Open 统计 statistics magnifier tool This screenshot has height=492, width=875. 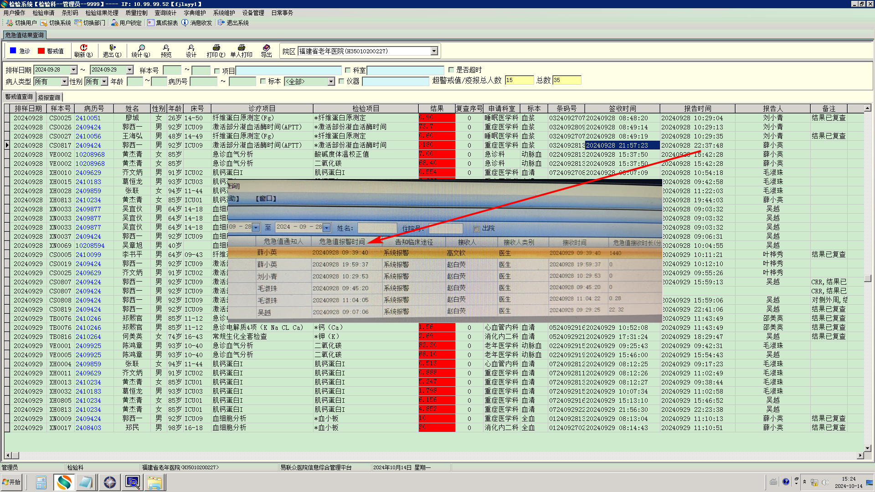coord(141,48)
